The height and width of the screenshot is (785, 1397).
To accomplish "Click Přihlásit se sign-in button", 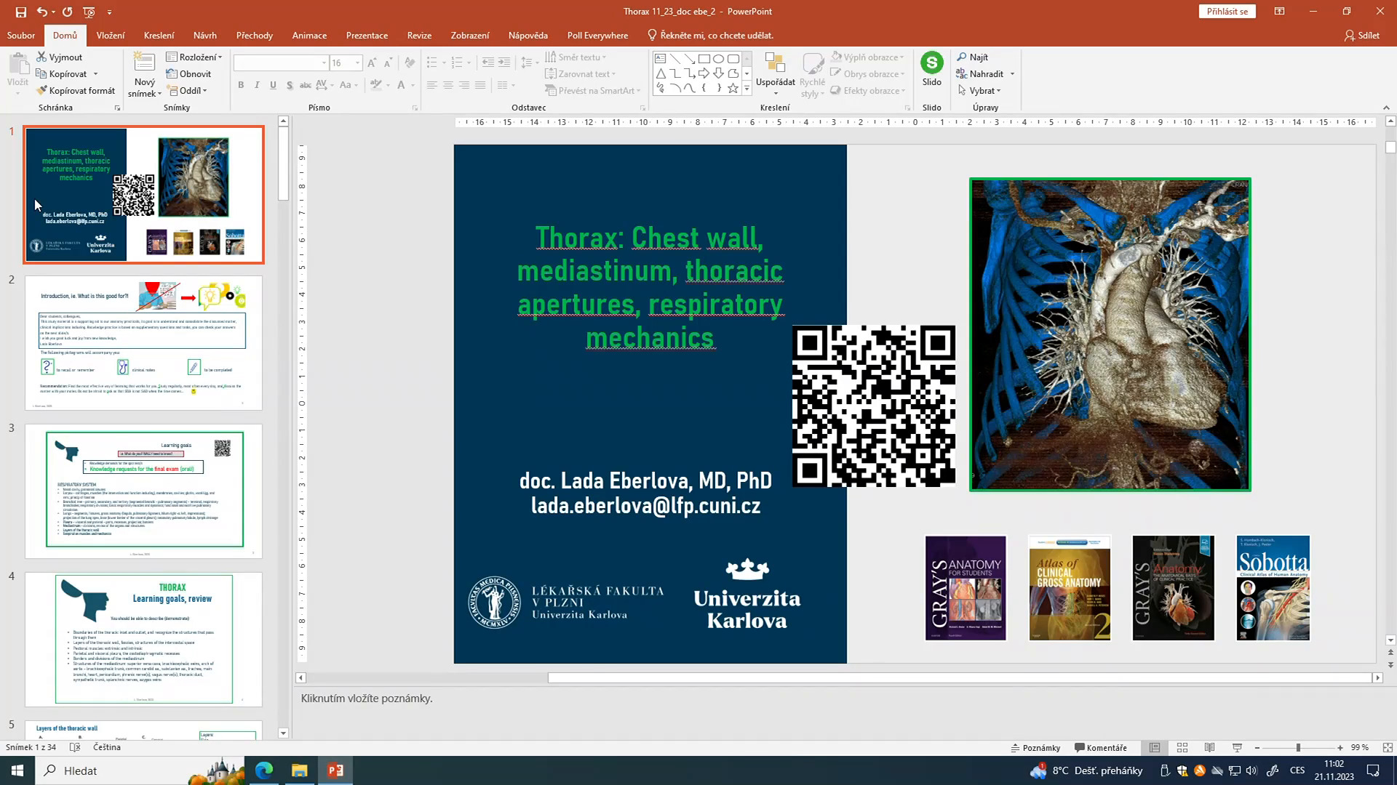I will click(1227, 12).
